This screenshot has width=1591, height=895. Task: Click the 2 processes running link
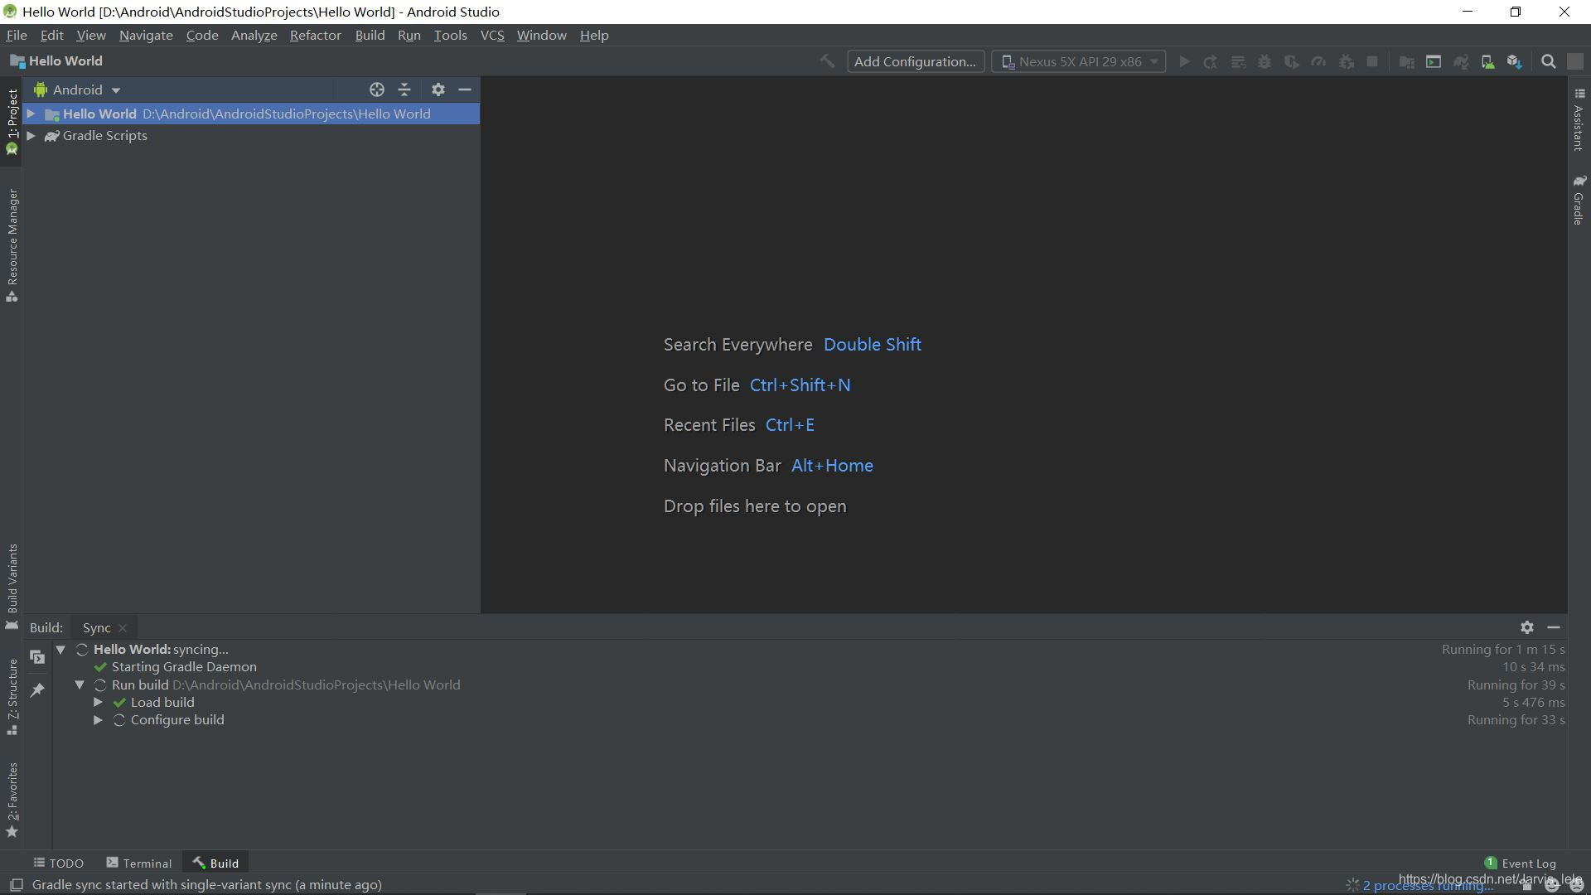point(1427,886)
